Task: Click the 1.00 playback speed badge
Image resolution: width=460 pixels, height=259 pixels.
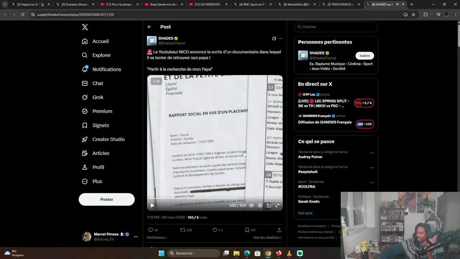Action: [x=156, y=82]
